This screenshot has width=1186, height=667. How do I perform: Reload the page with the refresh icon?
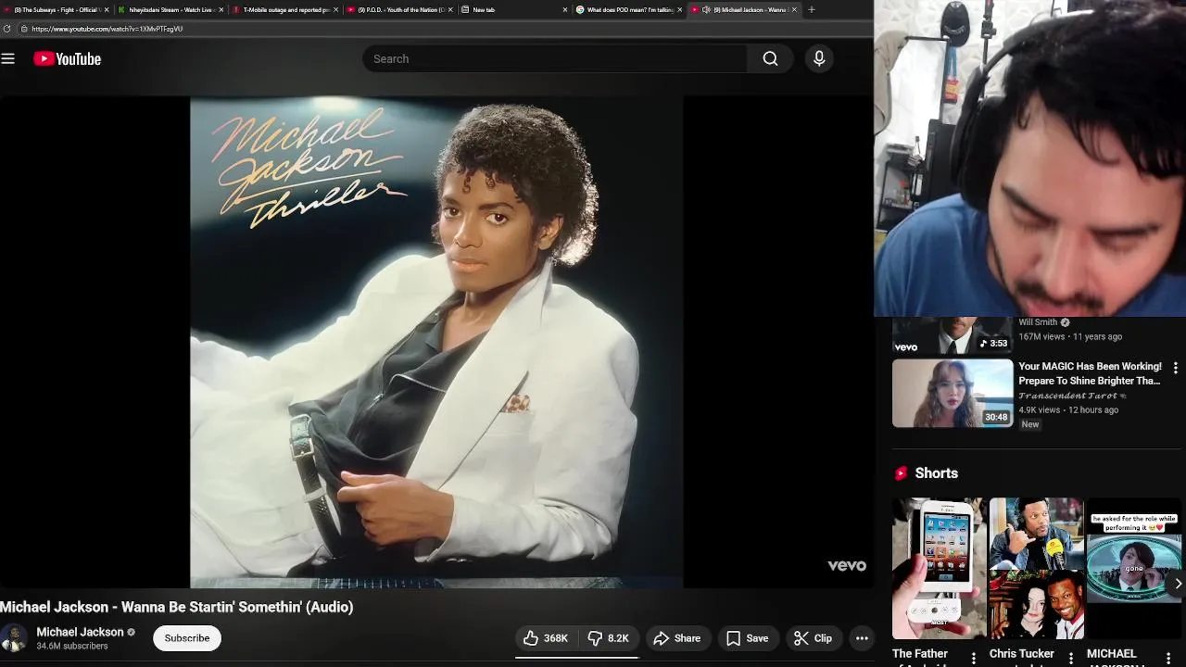(x=7, y=29)
